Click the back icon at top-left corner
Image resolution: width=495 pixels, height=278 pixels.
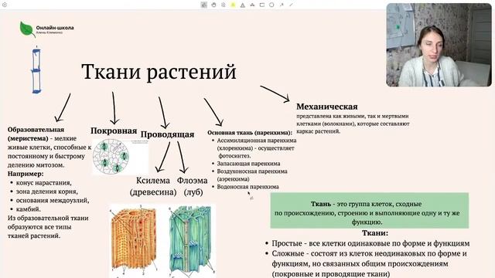5,5
